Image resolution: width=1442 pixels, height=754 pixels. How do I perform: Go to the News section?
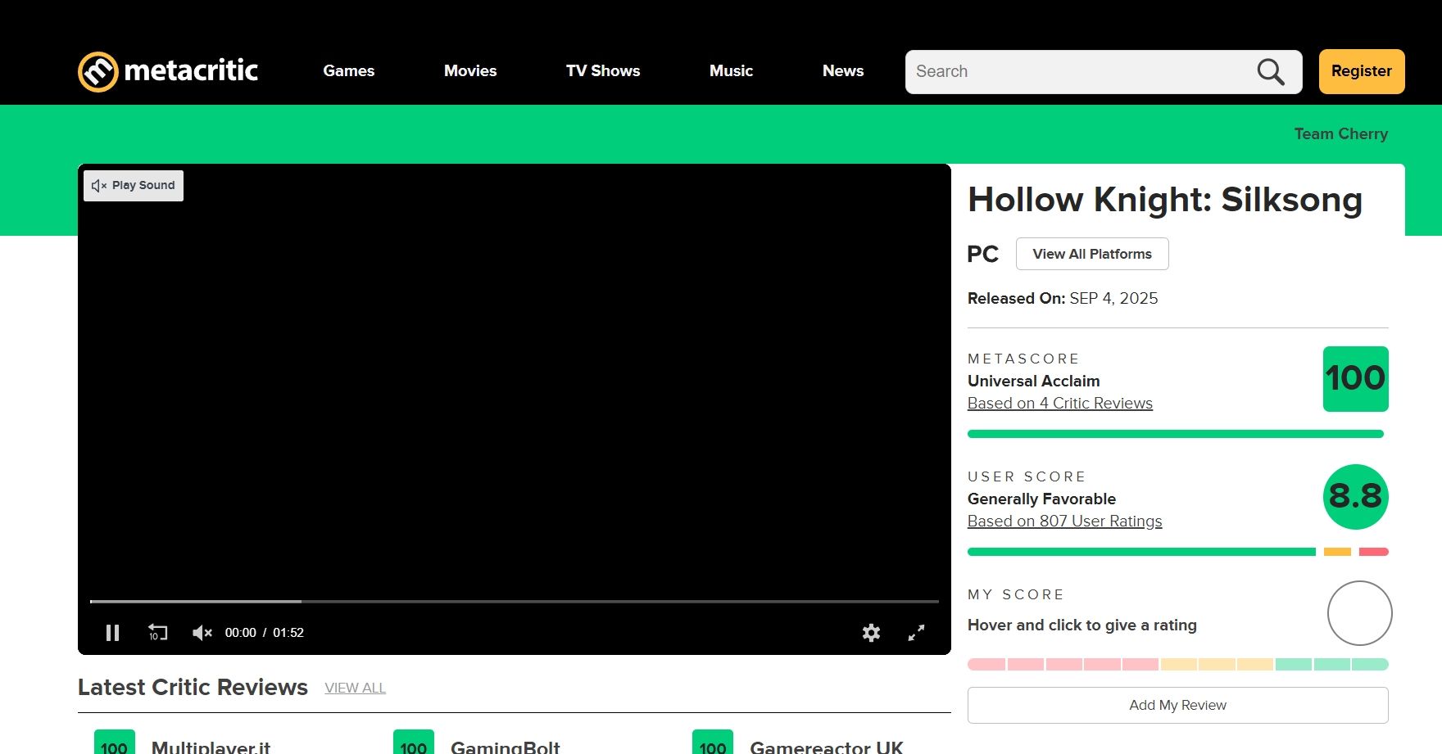coord(843,71)
